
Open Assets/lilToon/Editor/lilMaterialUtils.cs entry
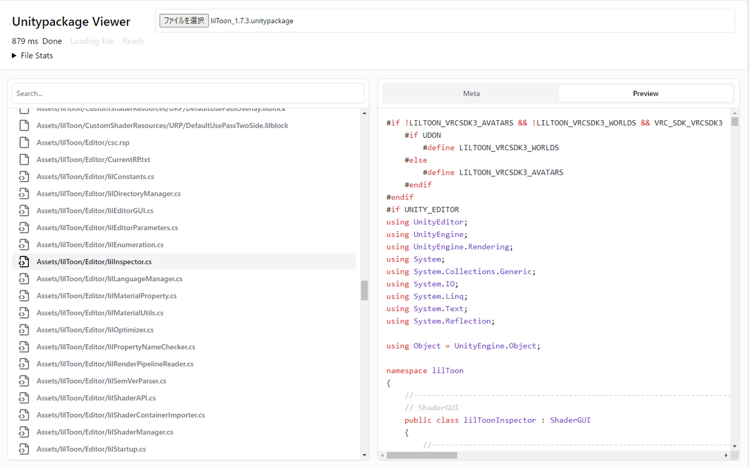tap(184, 312)
